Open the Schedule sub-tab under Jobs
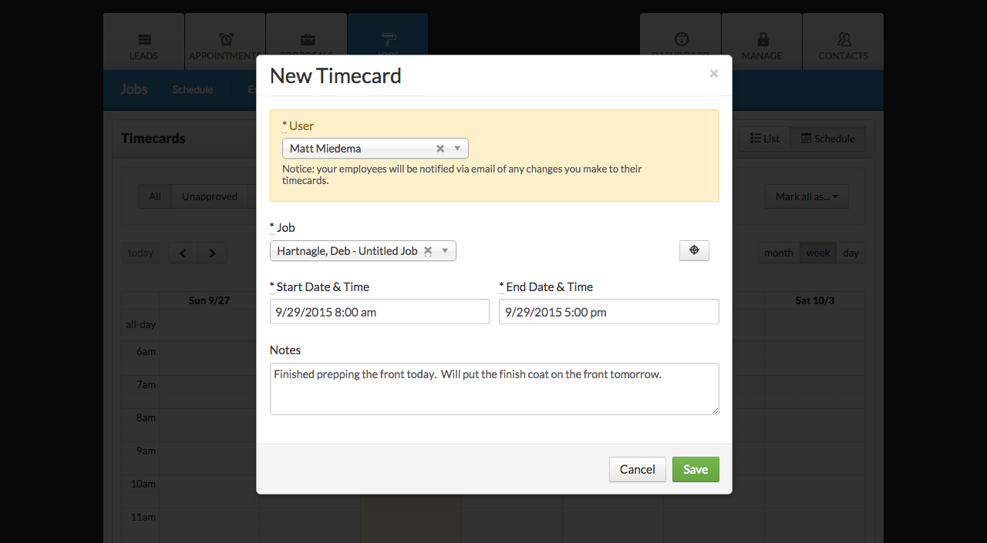The image size is (987, 543). (193, 89)
